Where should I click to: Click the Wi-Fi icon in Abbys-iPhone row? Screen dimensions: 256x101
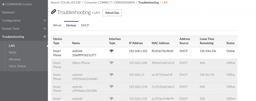tap(111, 63)
